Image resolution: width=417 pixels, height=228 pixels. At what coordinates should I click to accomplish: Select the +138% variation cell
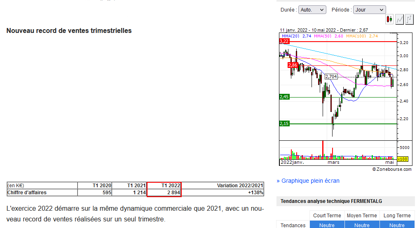pos(223,192)
